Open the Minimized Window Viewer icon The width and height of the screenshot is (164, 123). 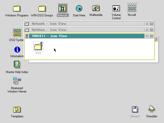(17, 81)
